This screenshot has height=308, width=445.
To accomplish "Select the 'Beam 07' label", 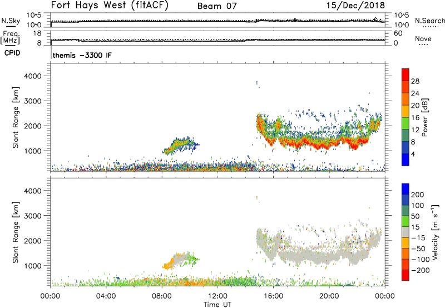I will pos(217,6).
